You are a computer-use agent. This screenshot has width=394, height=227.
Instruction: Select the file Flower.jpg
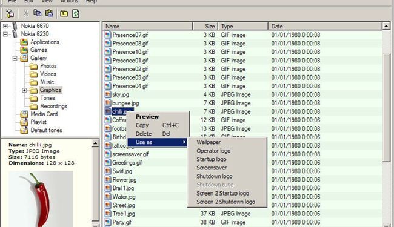click(x=124, y=180)
